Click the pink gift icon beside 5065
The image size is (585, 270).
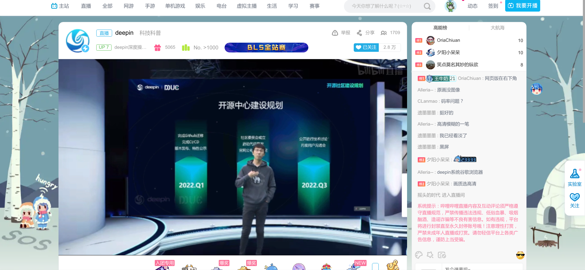click(x=158, y=48)
